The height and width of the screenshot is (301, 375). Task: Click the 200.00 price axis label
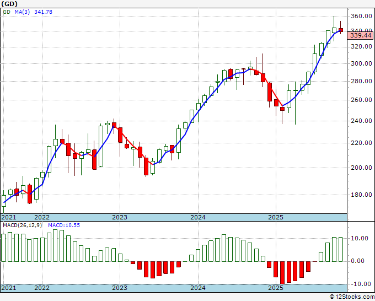tap(361, 168)
